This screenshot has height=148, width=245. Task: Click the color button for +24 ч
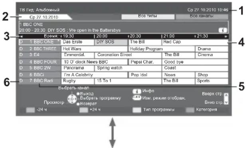click(x=84, y=110)
